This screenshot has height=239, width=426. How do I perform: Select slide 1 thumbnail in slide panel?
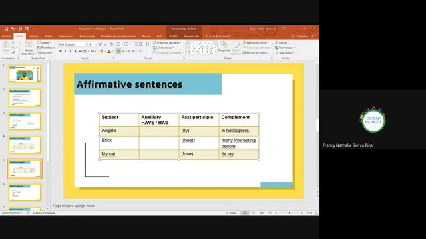coord(25,74)
